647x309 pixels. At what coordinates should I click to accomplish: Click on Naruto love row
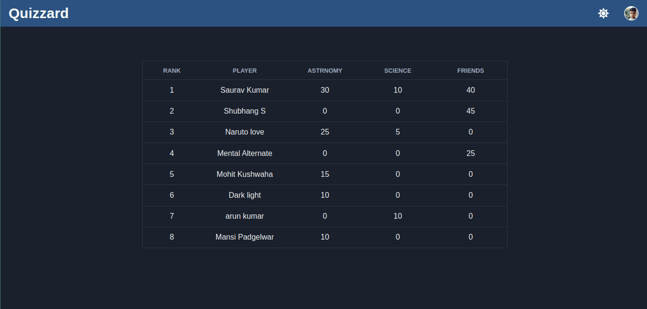click(x=325, y=132)
